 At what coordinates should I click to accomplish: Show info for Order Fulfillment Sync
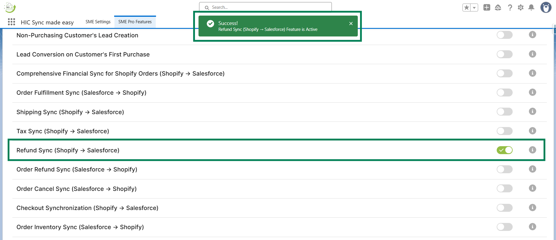(532, 92)
